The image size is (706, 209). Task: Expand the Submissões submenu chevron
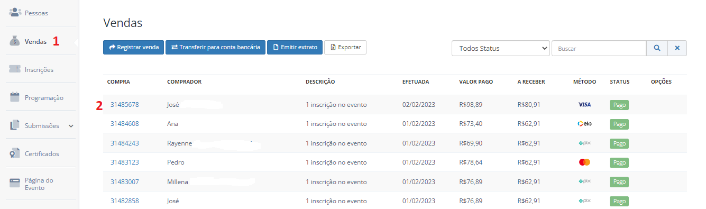point(71,126)
